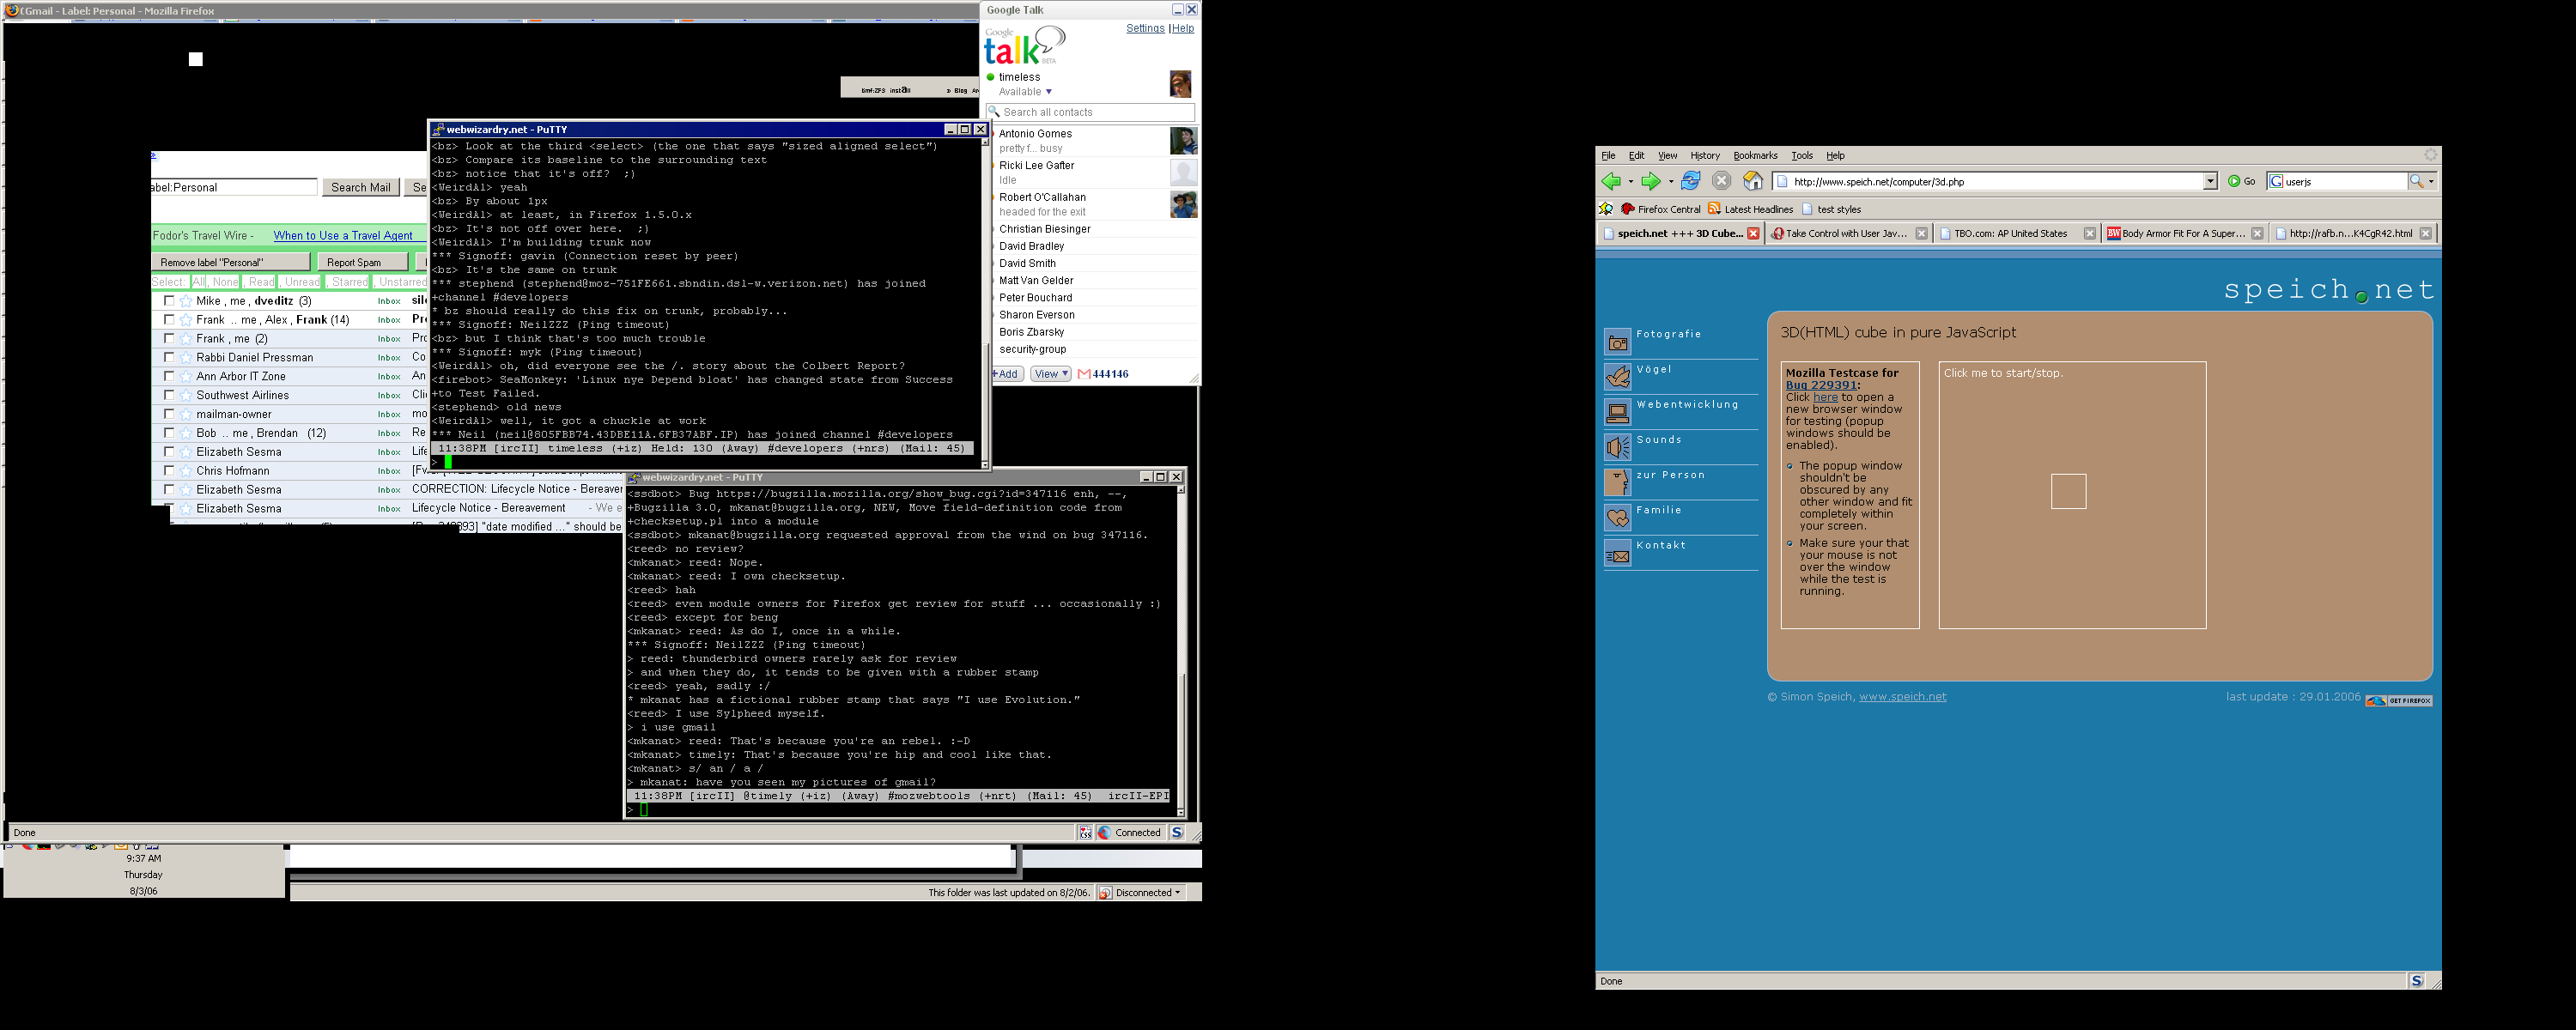
Task: Click the Bug 229391 link
Action: click(x=1821, y=385)
